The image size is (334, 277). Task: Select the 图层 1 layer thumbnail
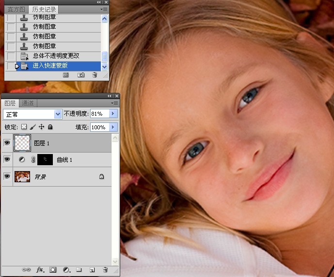coord(22,143)
